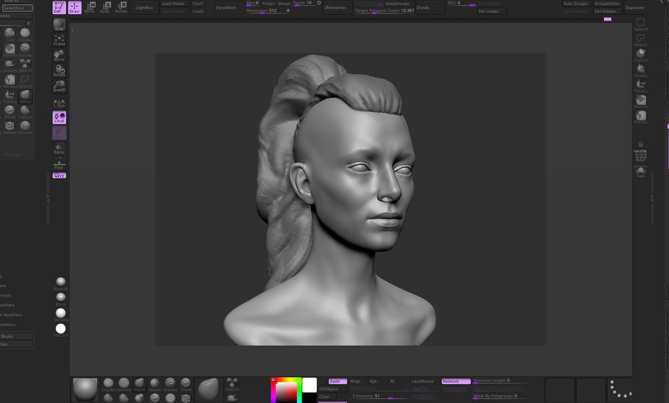Toggle Transp transparency mode
The width and height of the screenshot is (669, 403).
[60, 148]
